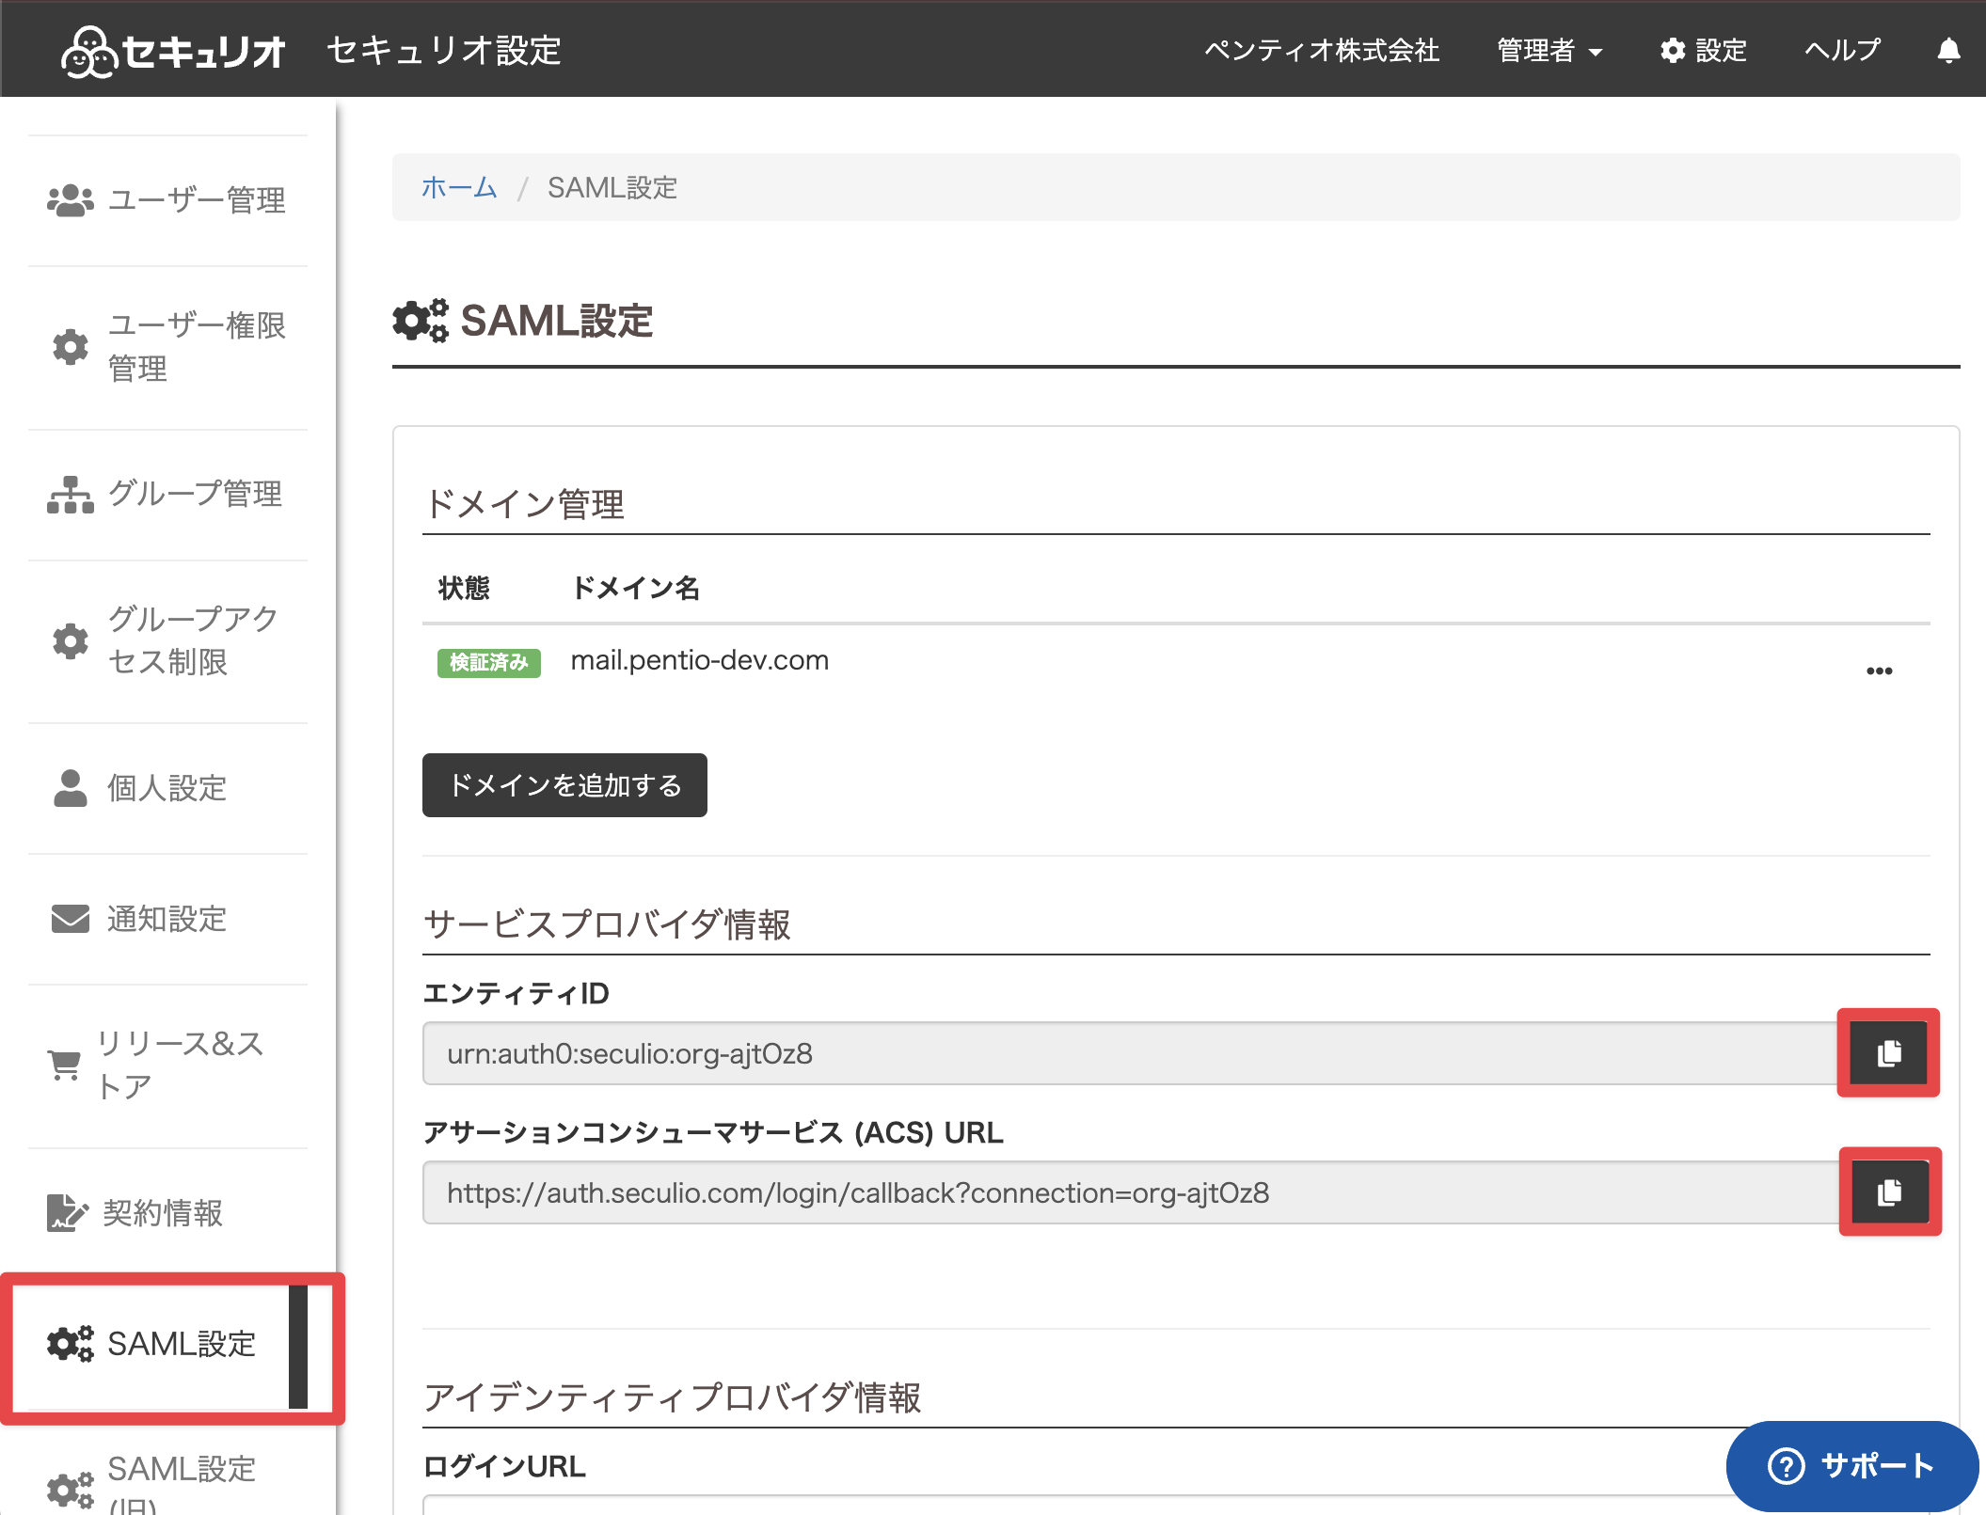Image resolution: width=1986 pixels, height=1515 pixels.
Task: Click the ドメイン名 column header
Action: (636, 588)
